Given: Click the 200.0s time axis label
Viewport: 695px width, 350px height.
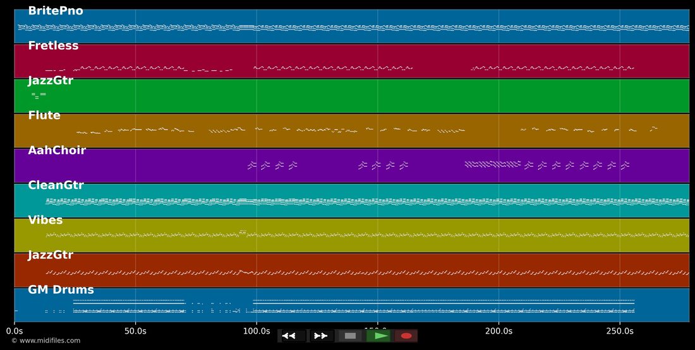Looking at the screenshot, I should [x=499, y=331].
